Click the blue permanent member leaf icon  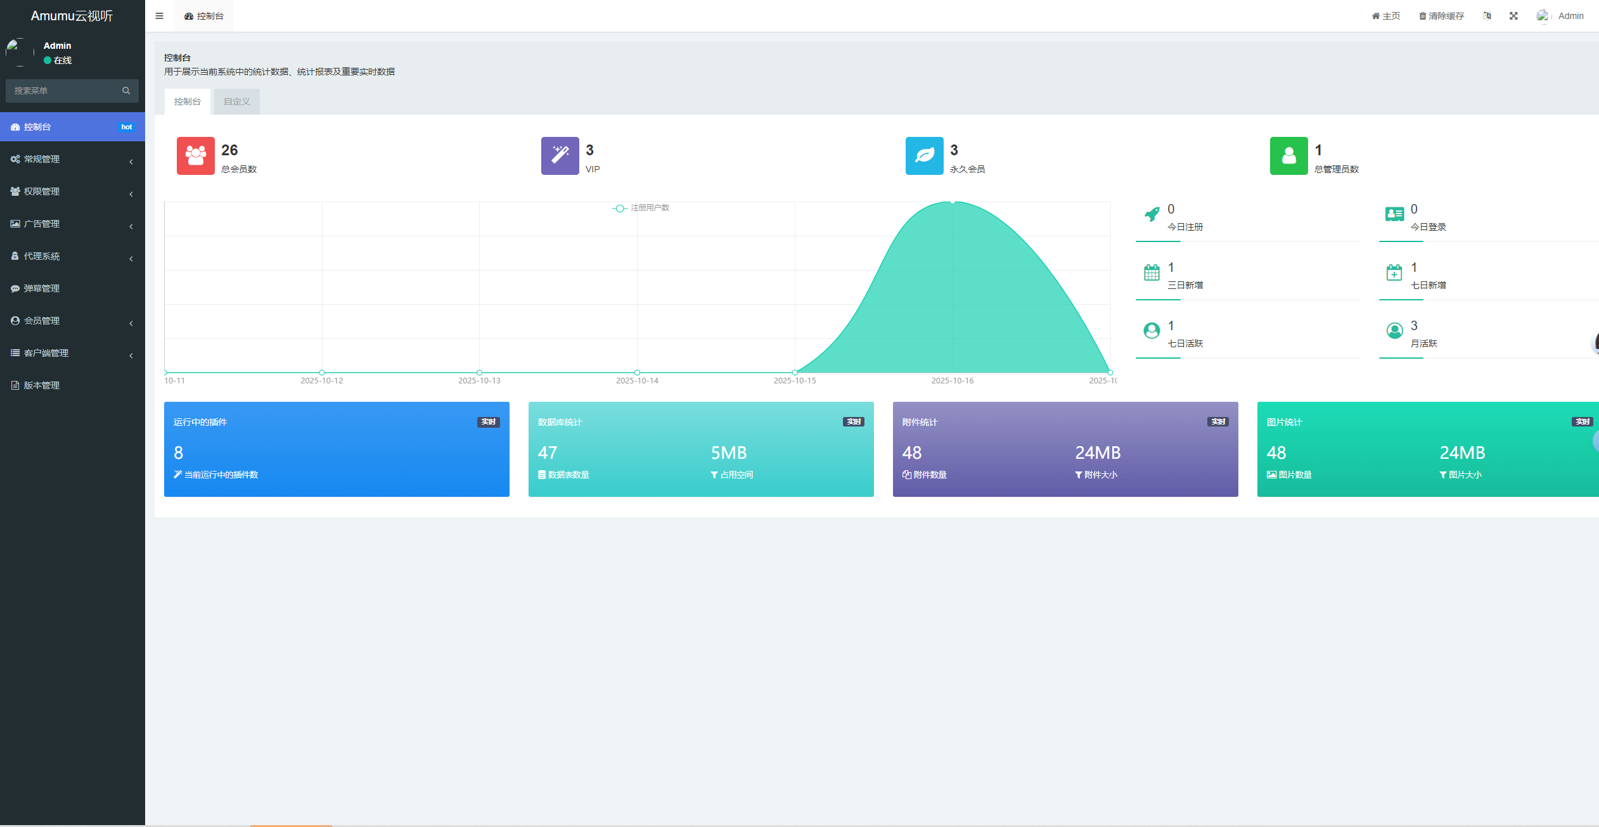[x=924, y=156]
